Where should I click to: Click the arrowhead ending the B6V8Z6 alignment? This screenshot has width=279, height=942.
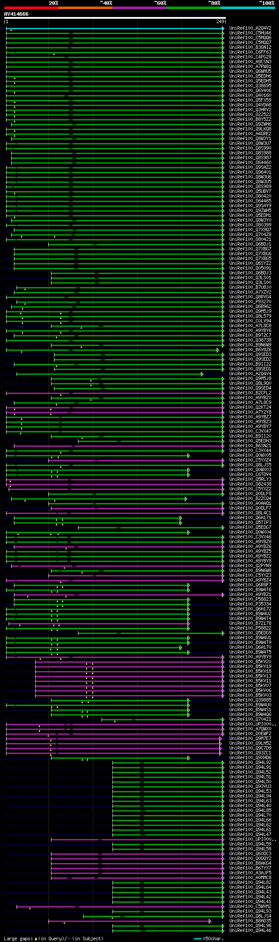click(x=218, y=350)
